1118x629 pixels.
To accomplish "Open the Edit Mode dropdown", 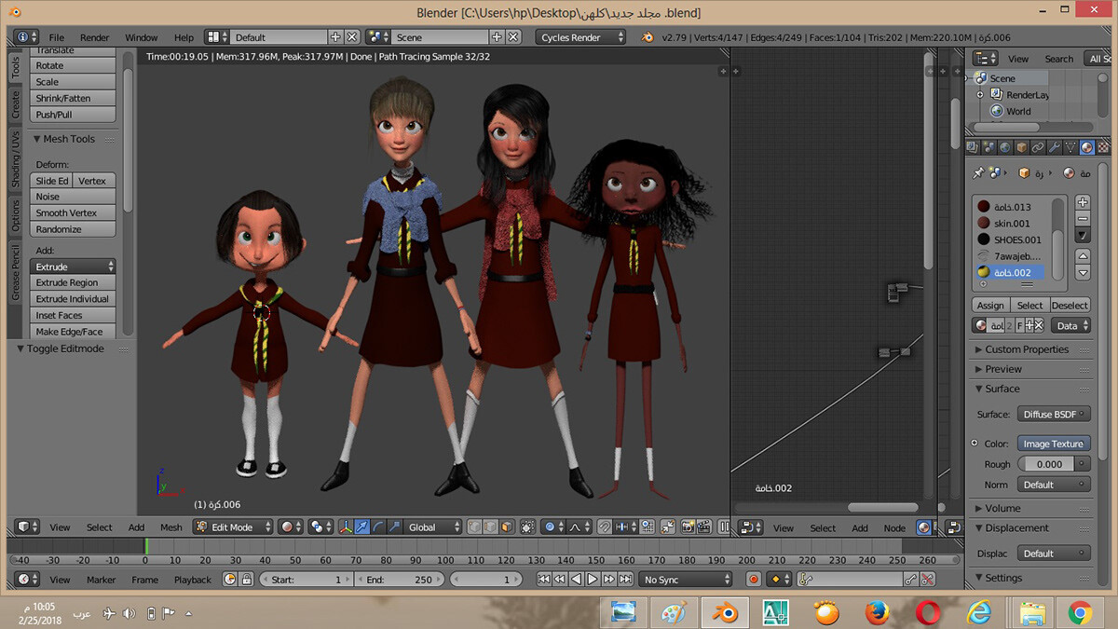I will coord(233,527).
